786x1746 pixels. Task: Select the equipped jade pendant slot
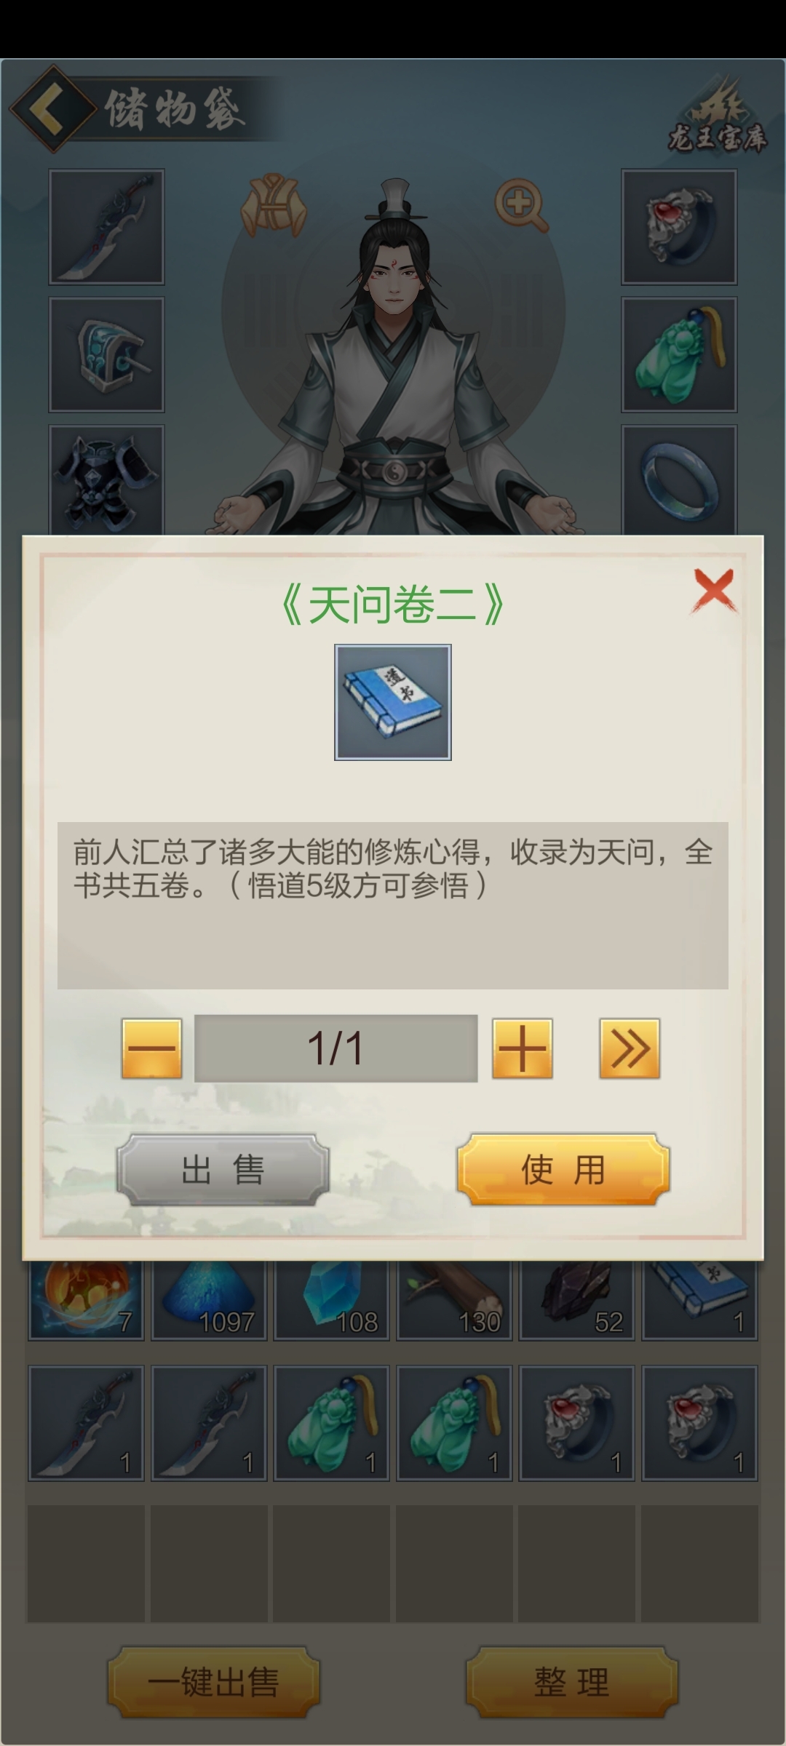coord(679,354)
